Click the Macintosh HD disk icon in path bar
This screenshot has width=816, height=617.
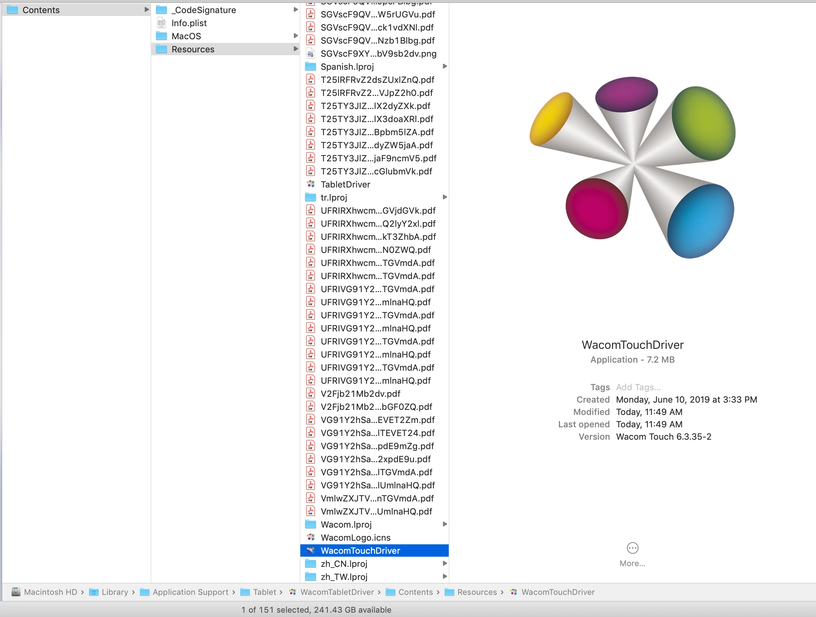coord(16,592)
